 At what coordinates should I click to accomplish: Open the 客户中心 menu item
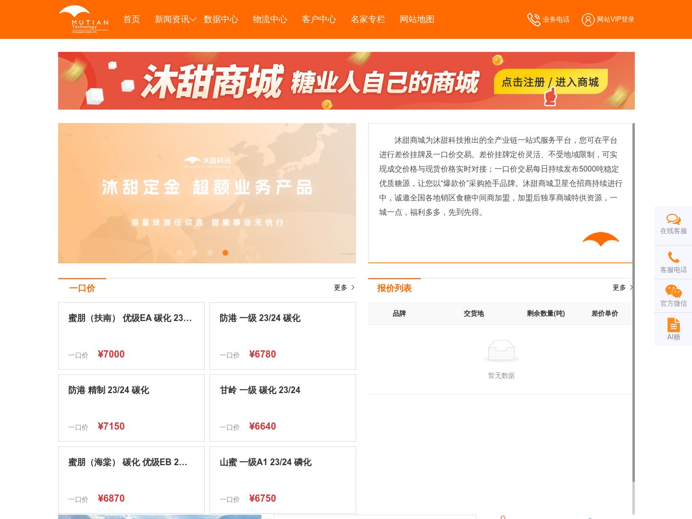(x=319, y=19)
